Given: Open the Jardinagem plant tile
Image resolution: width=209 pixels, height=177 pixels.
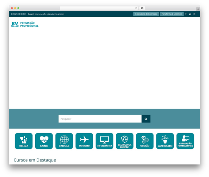Looking at the screenshot, I should pos(165,141).
